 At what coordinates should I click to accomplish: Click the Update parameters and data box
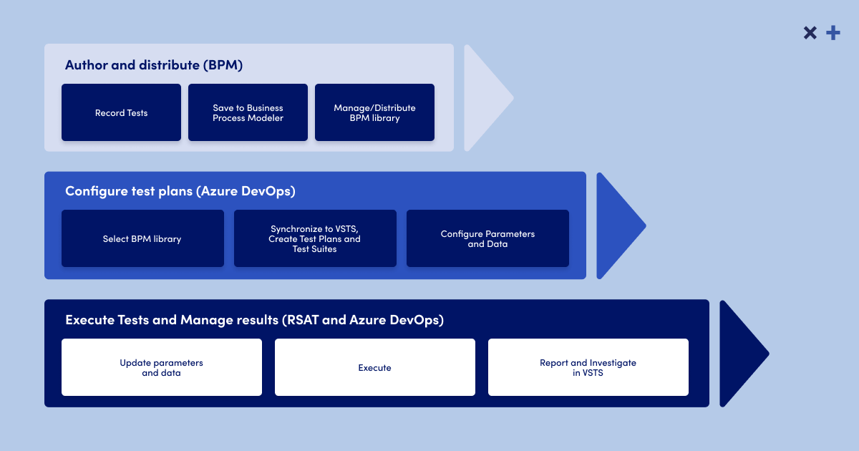[x=161, y=367]
